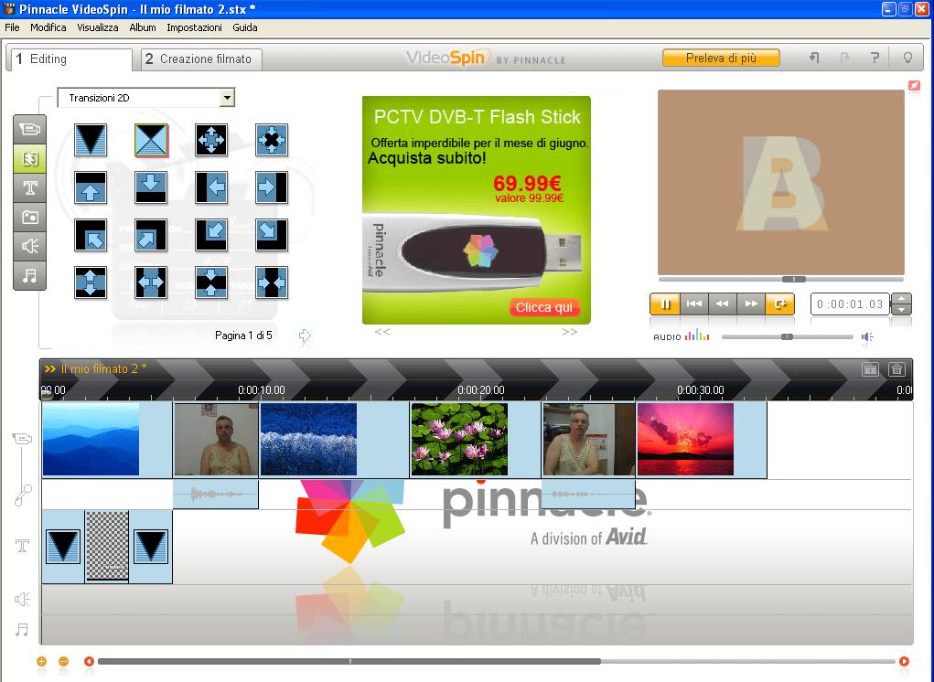Click the Preleva di più button

tap(721, 58)
